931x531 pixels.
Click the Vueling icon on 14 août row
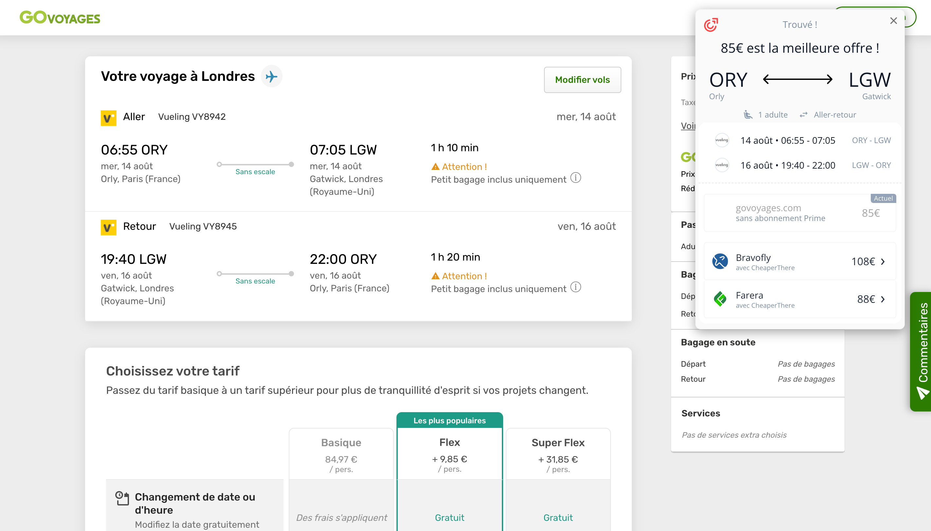722,140
